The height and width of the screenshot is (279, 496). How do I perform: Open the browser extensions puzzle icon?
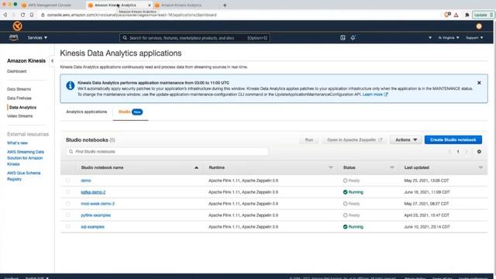[x=467, y=15]
